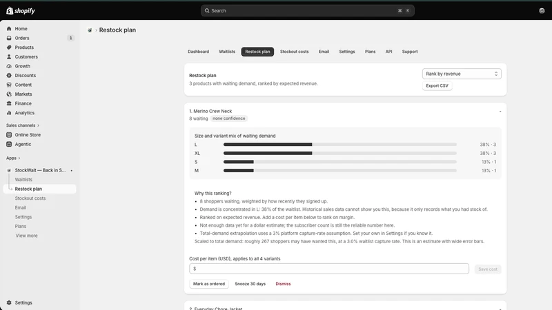Open Email under StockWait in sidebar
The width and height of the screenshot is (552, 310).
point(21,208)
